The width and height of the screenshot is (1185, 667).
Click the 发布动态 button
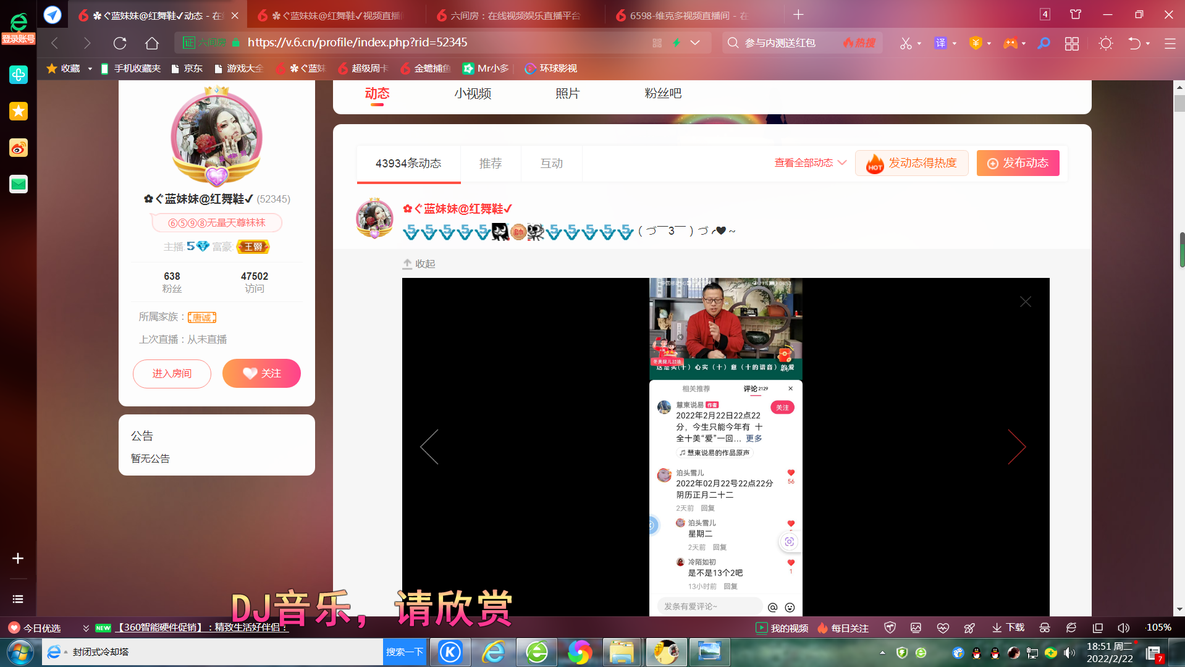(x=1018, y=163)
